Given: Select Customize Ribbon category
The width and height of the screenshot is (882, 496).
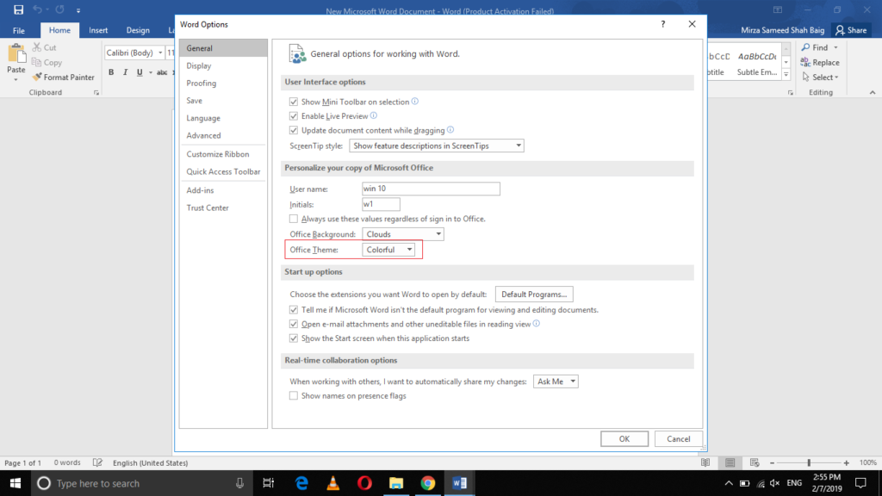Looking at the screenshot, I should point(223,154).
